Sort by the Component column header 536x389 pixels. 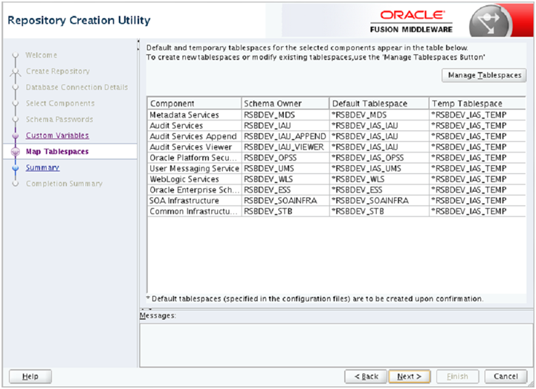click(194, 103)
